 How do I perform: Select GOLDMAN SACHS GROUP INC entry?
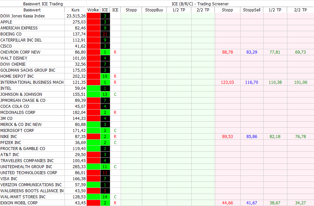[x=28, y=70]
